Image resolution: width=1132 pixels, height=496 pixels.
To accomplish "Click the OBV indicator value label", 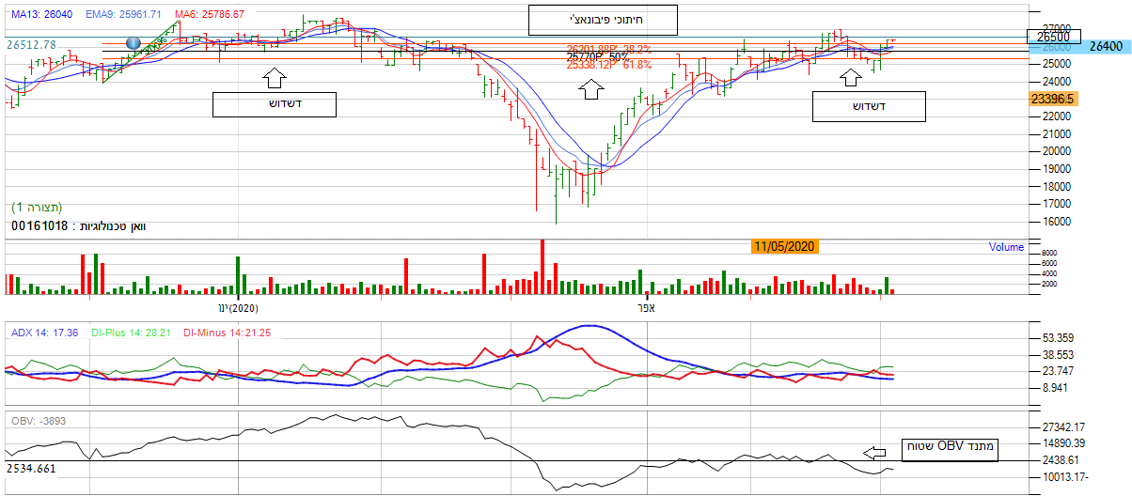I will 38,420.
